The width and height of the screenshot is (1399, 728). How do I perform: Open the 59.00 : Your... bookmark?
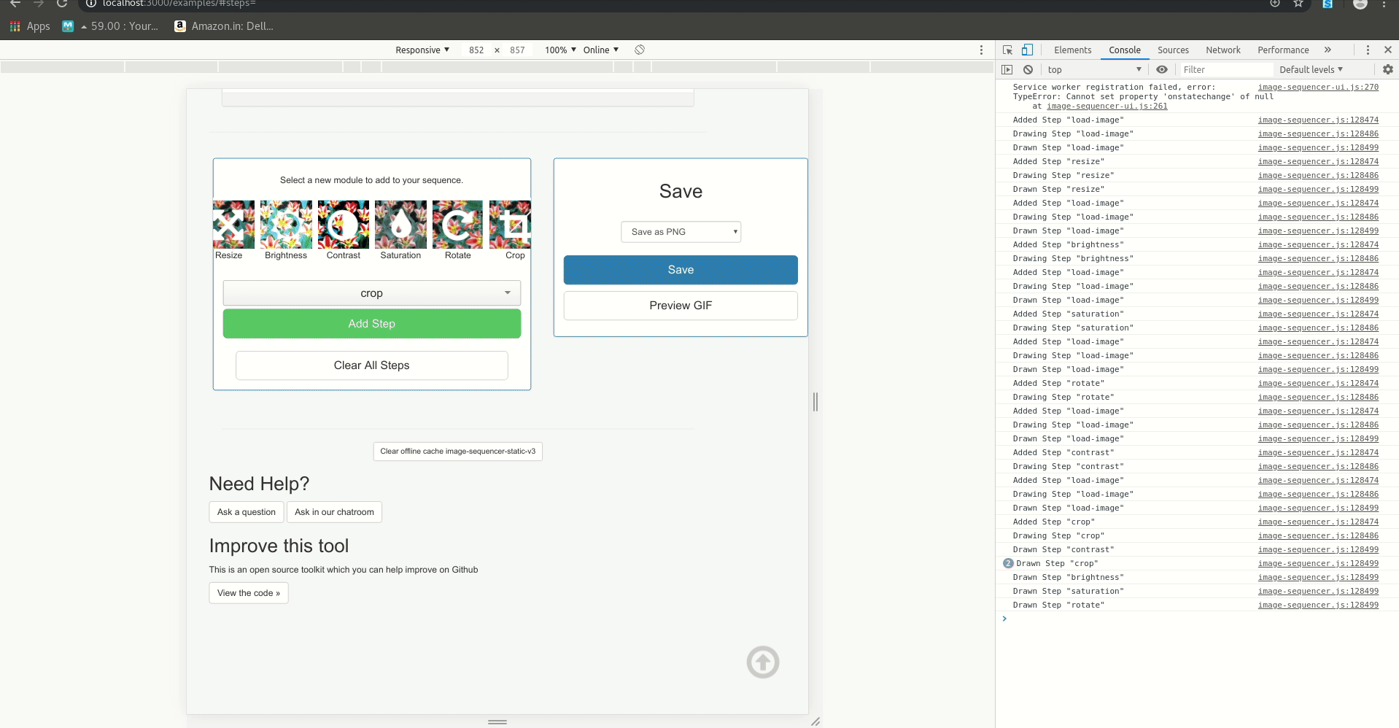point(111,26)
